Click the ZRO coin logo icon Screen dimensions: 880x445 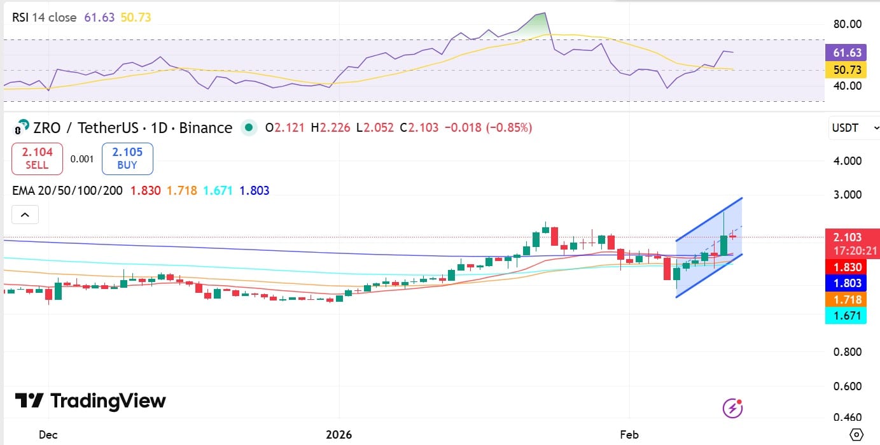(22, 127)
